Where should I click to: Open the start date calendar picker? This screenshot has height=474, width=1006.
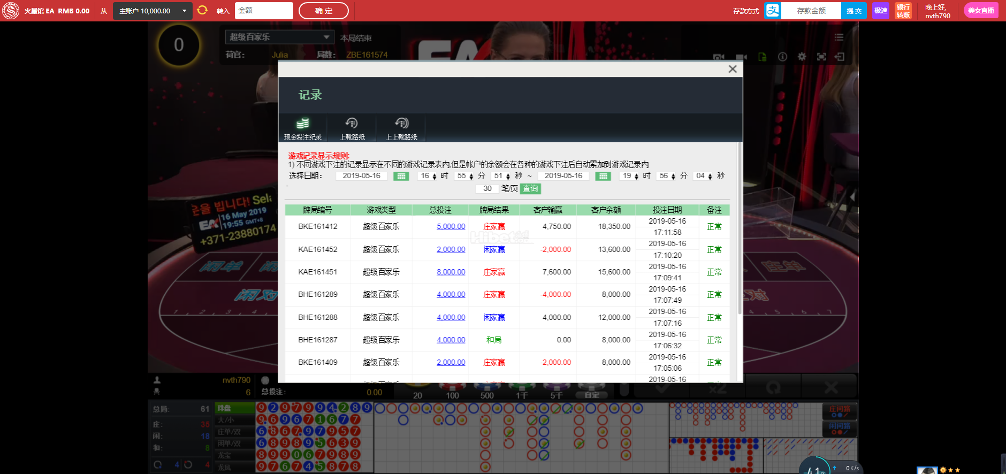[401, 176]
